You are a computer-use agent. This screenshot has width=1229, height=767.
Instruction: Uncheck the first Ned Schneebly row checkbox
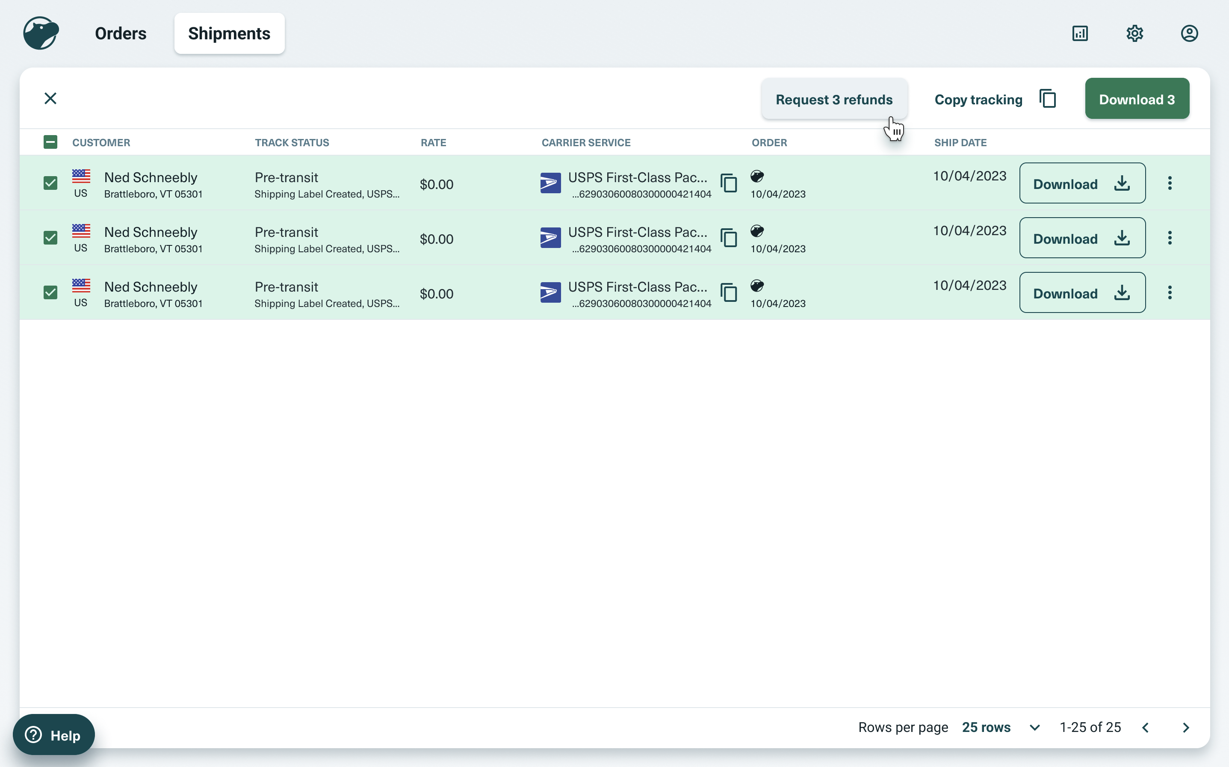50,183
